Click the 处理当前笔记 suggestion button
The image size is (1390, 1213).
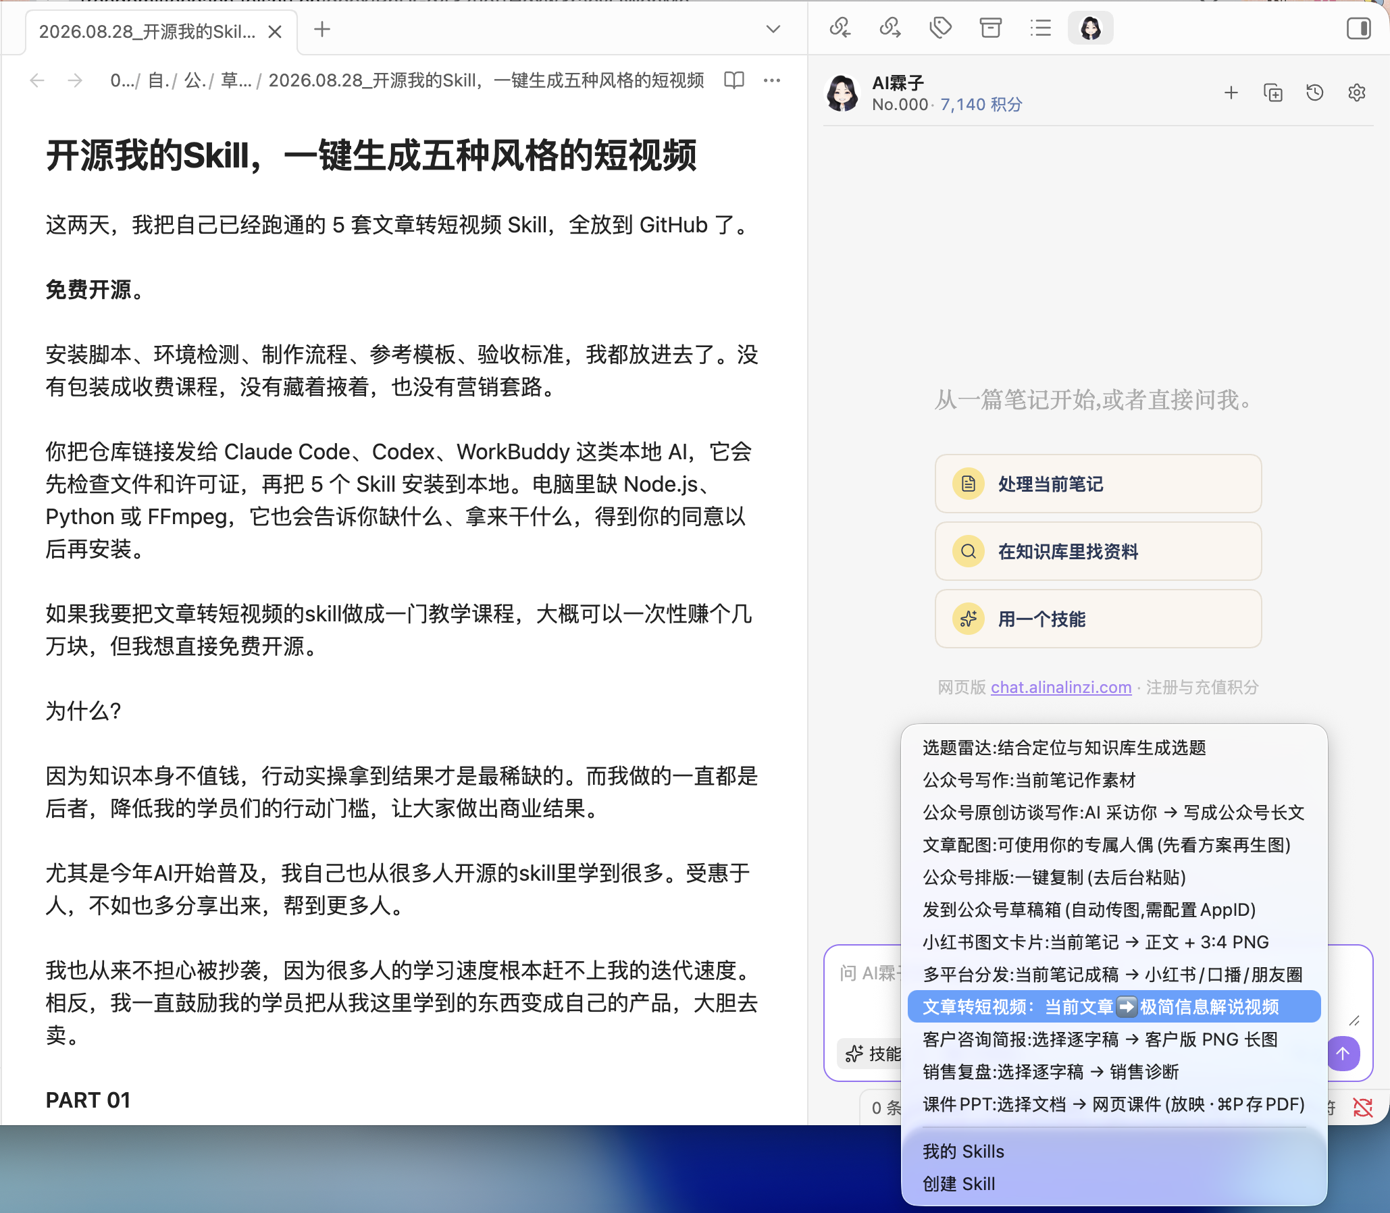pyautogui.click(x=1098, y=484)
